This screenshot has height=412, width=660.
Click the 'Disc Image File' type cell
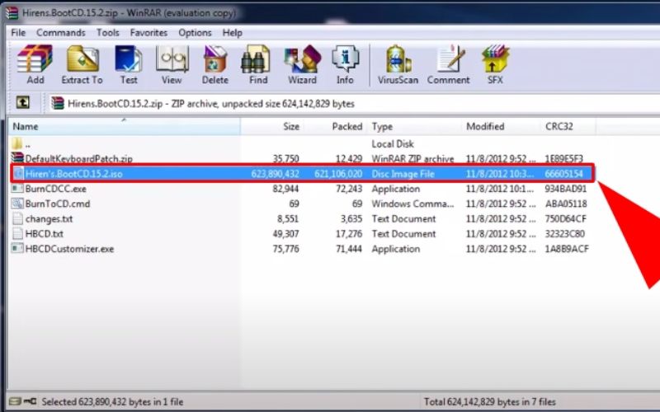tap(403, 174)
